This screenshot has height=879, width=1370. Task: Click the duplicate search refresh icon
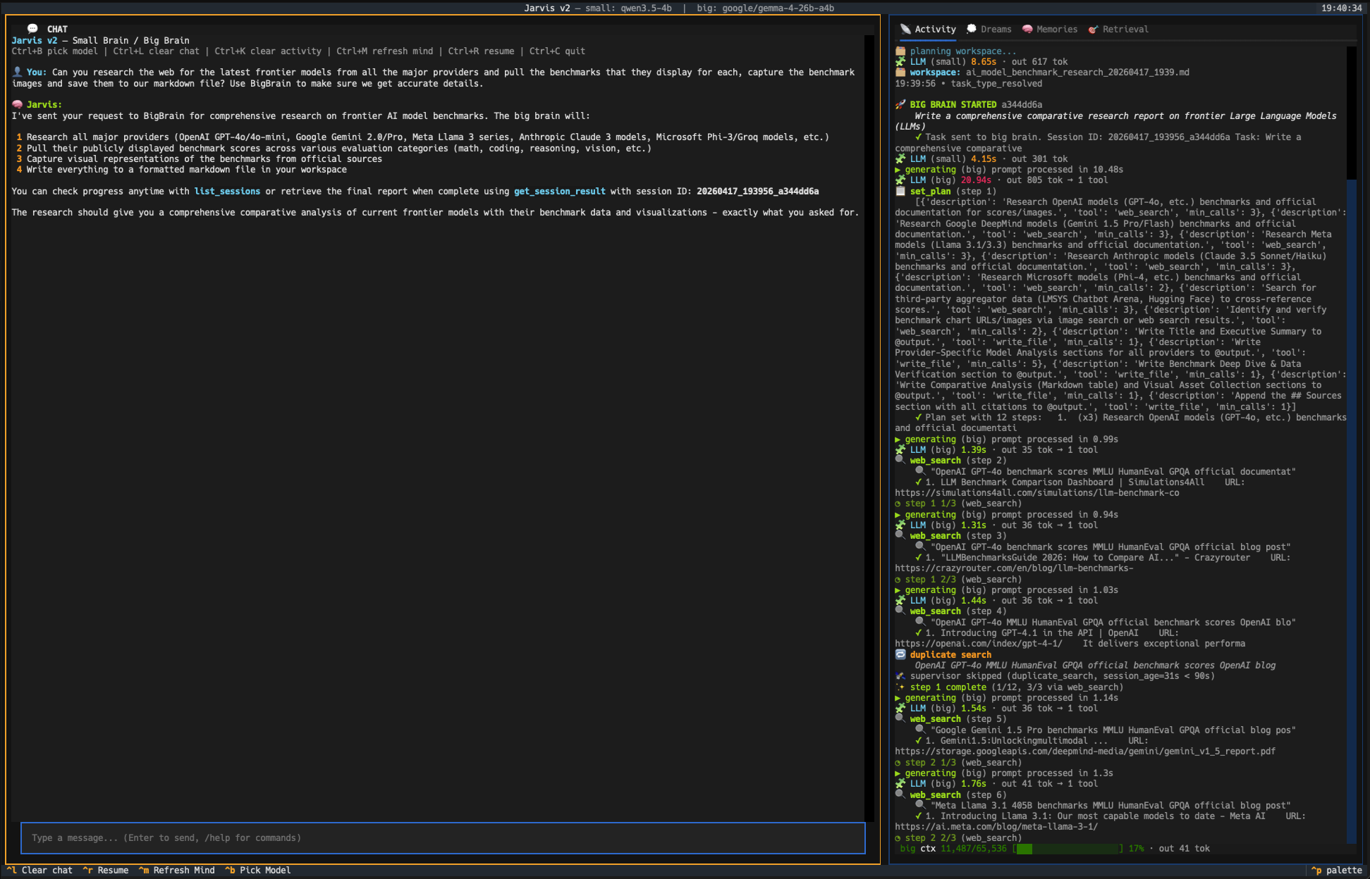click(x=900, y=654)
